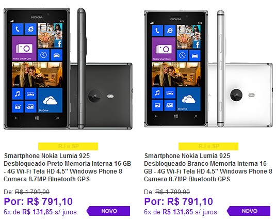Click the SkyDrive cloud tile on black phone

(x=50, y=100)
